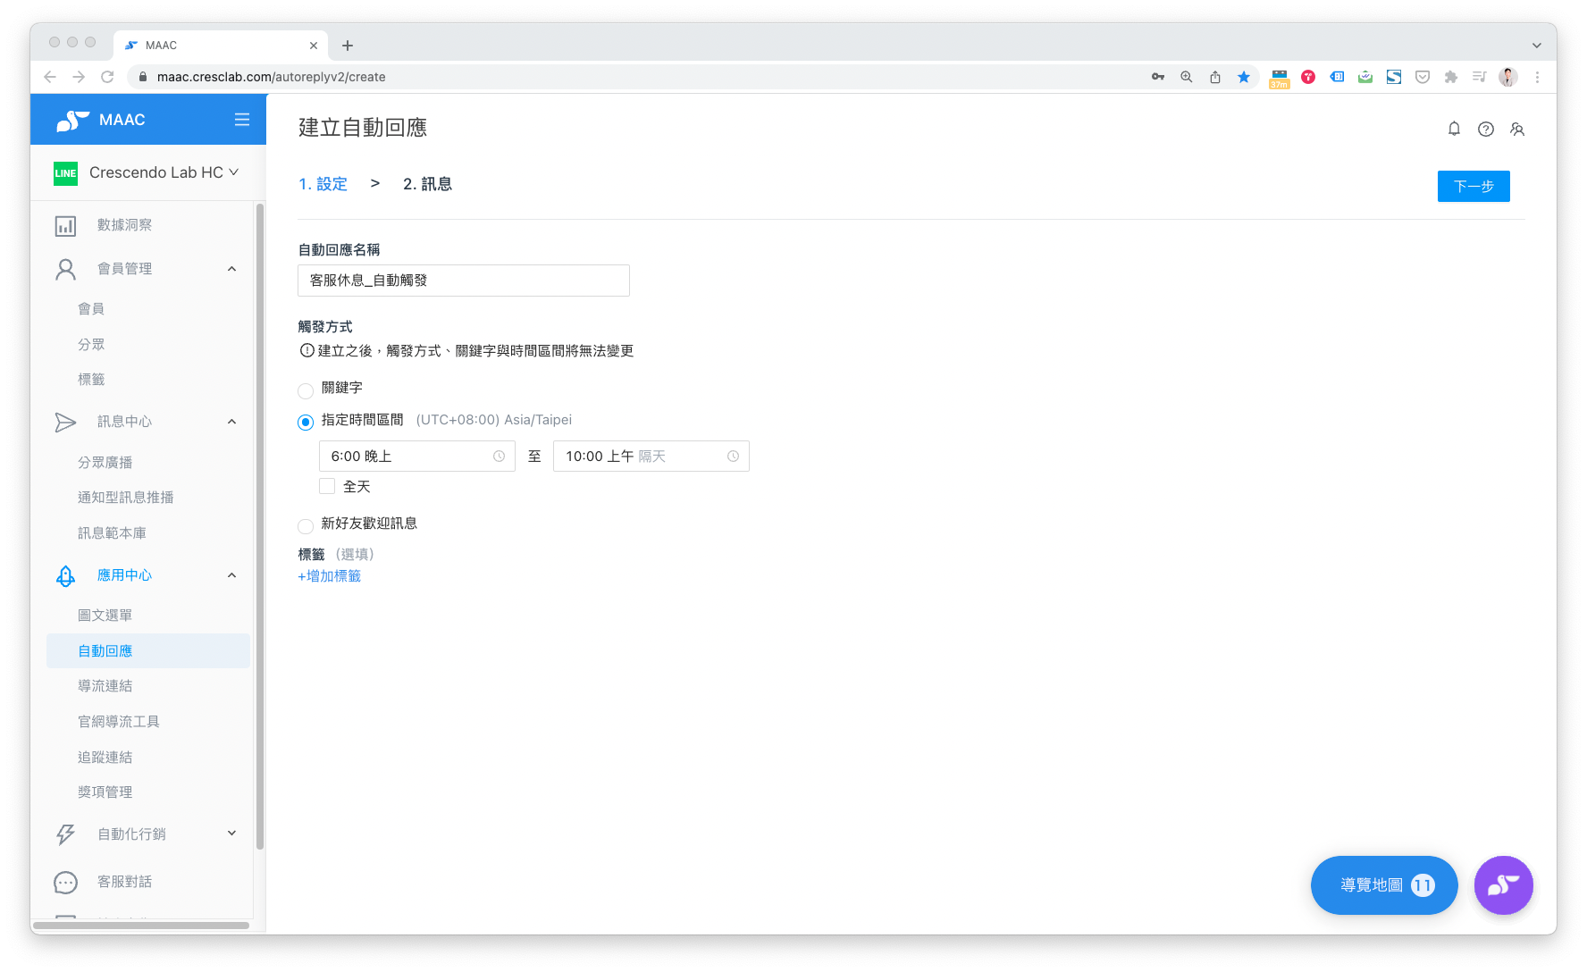
Task: Collapse the 應用中心 section chevron
Action: click(x=232, y=575)
